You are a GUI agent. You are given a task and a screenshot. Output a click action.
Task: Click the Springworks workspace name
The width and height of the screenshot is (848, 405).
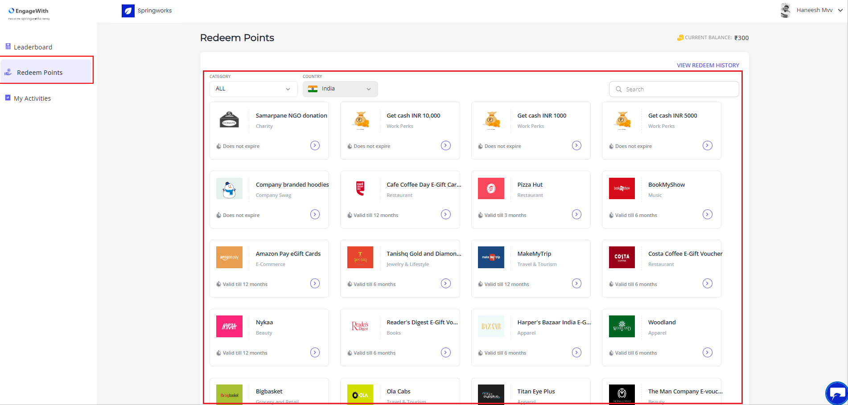155,11
